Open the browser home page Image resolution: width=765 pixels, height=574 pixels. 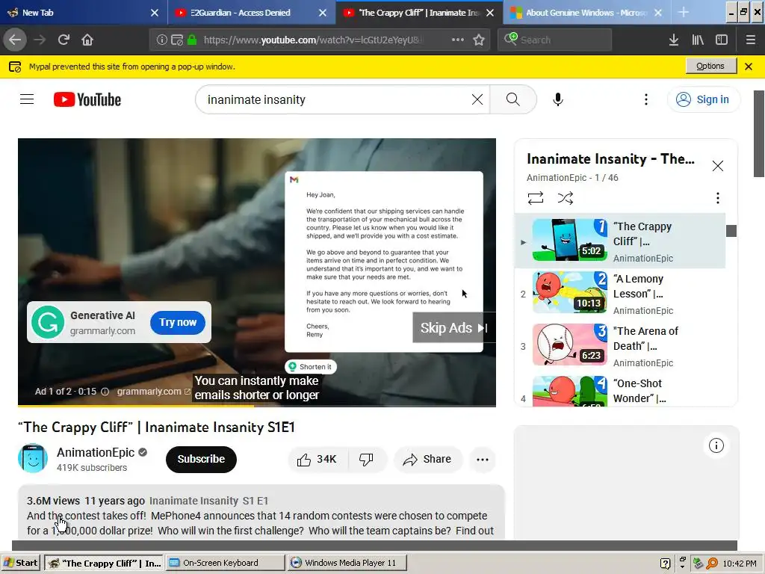(87, 40)
